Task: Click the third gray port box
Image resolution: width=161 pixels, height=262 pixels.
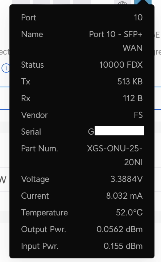Action: point(62,2)
